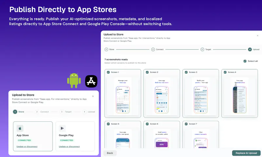Uncheck the Screen 3 checkbox

click(186, 72)
